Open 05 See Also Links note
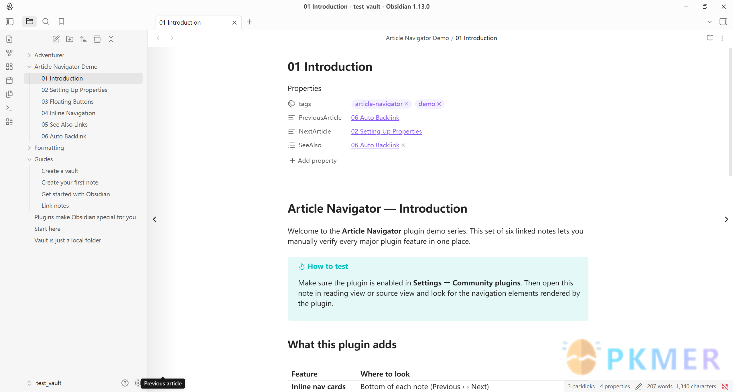Image resolution: width=733 pixels, height=392 pixels. [x=64, y=125]
